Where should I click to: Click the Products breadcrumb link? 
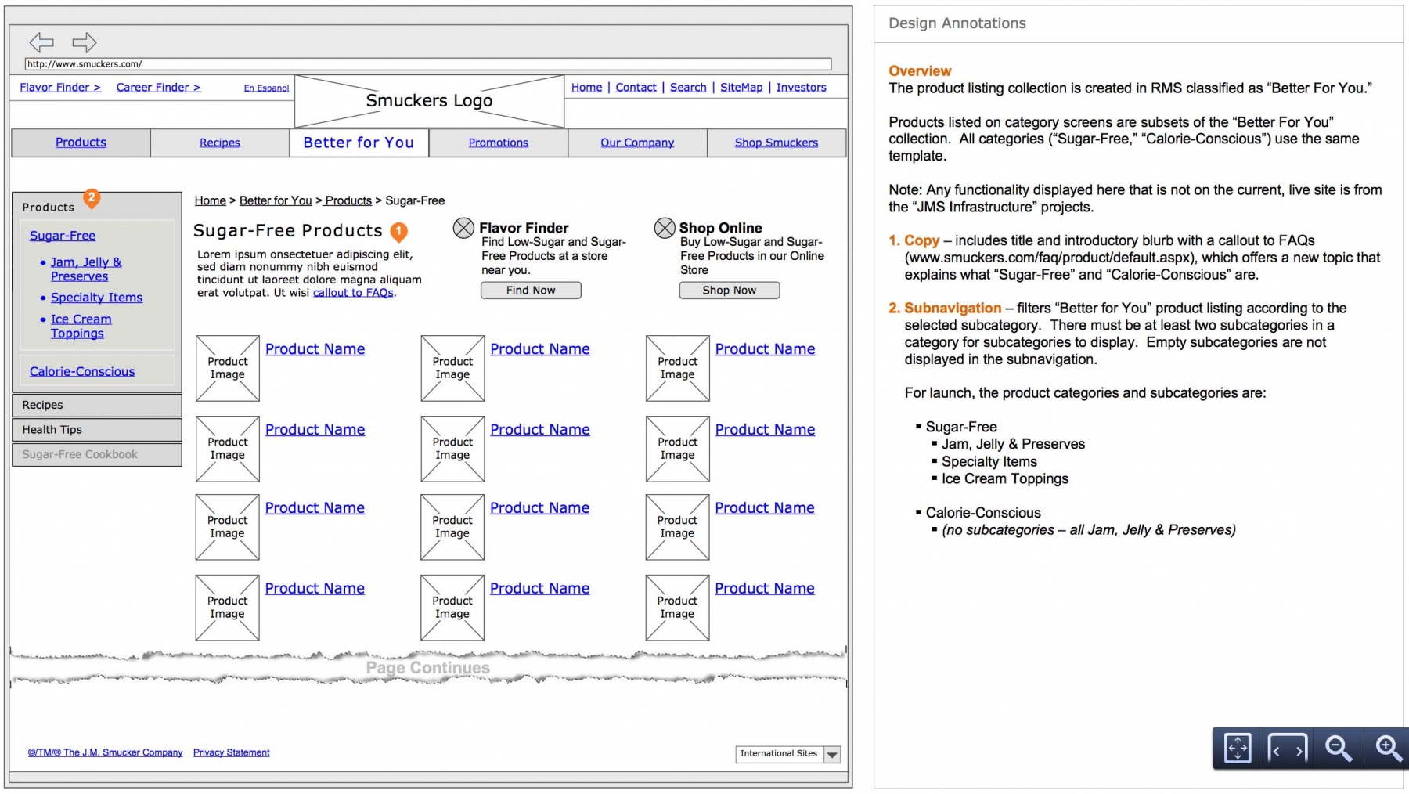[x=348, y=200]
